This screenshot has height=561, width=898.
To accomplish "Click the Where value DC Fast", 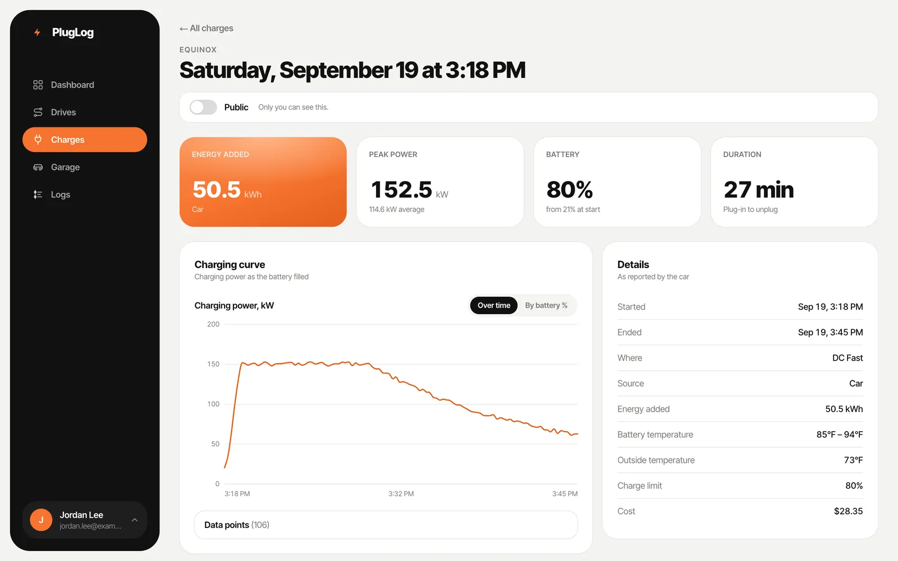I will pyautogui.click(x=847, y=358).
